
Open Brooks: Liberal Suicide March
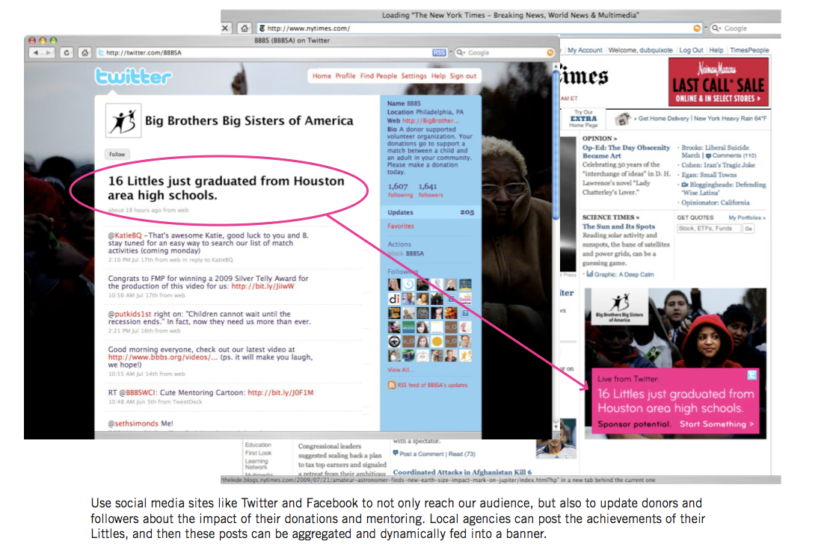tap(715, 152)
